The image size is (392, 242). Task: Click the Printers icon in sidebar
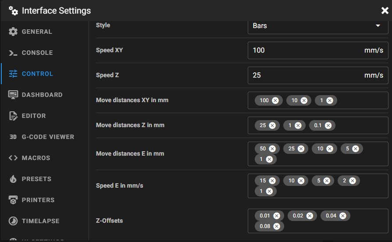point(13,200)
